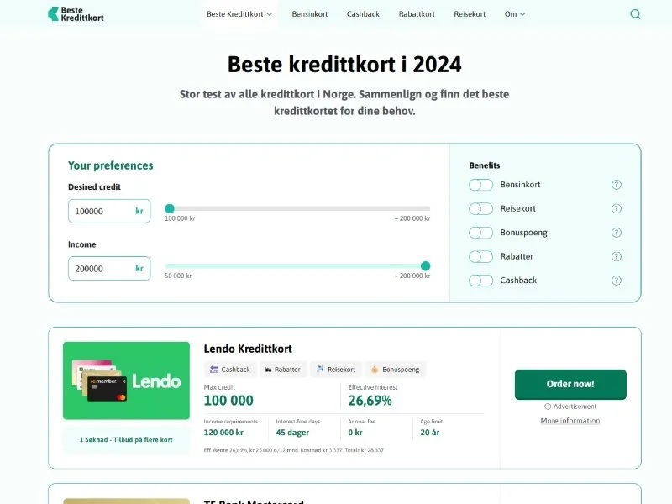This screenshot has width=672, height=504.
Task: Click the Advertisement info icon
Action: tap(548, 407)
